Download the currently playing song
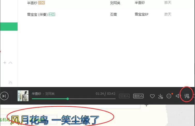Image resolution: width=195 pixels, height=126 pixels. pos(160,96)
